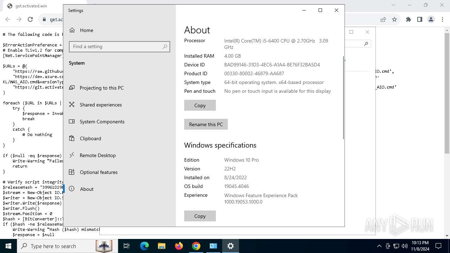This screenshot has width=450, height=253.
Task: Click Settings gear on taskbar
Action: point(231,246)
